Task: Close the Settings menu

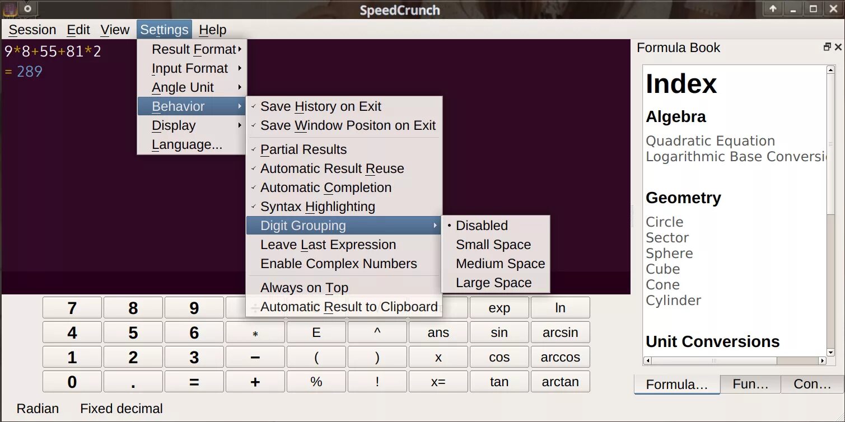Action: tap(164, 30)
